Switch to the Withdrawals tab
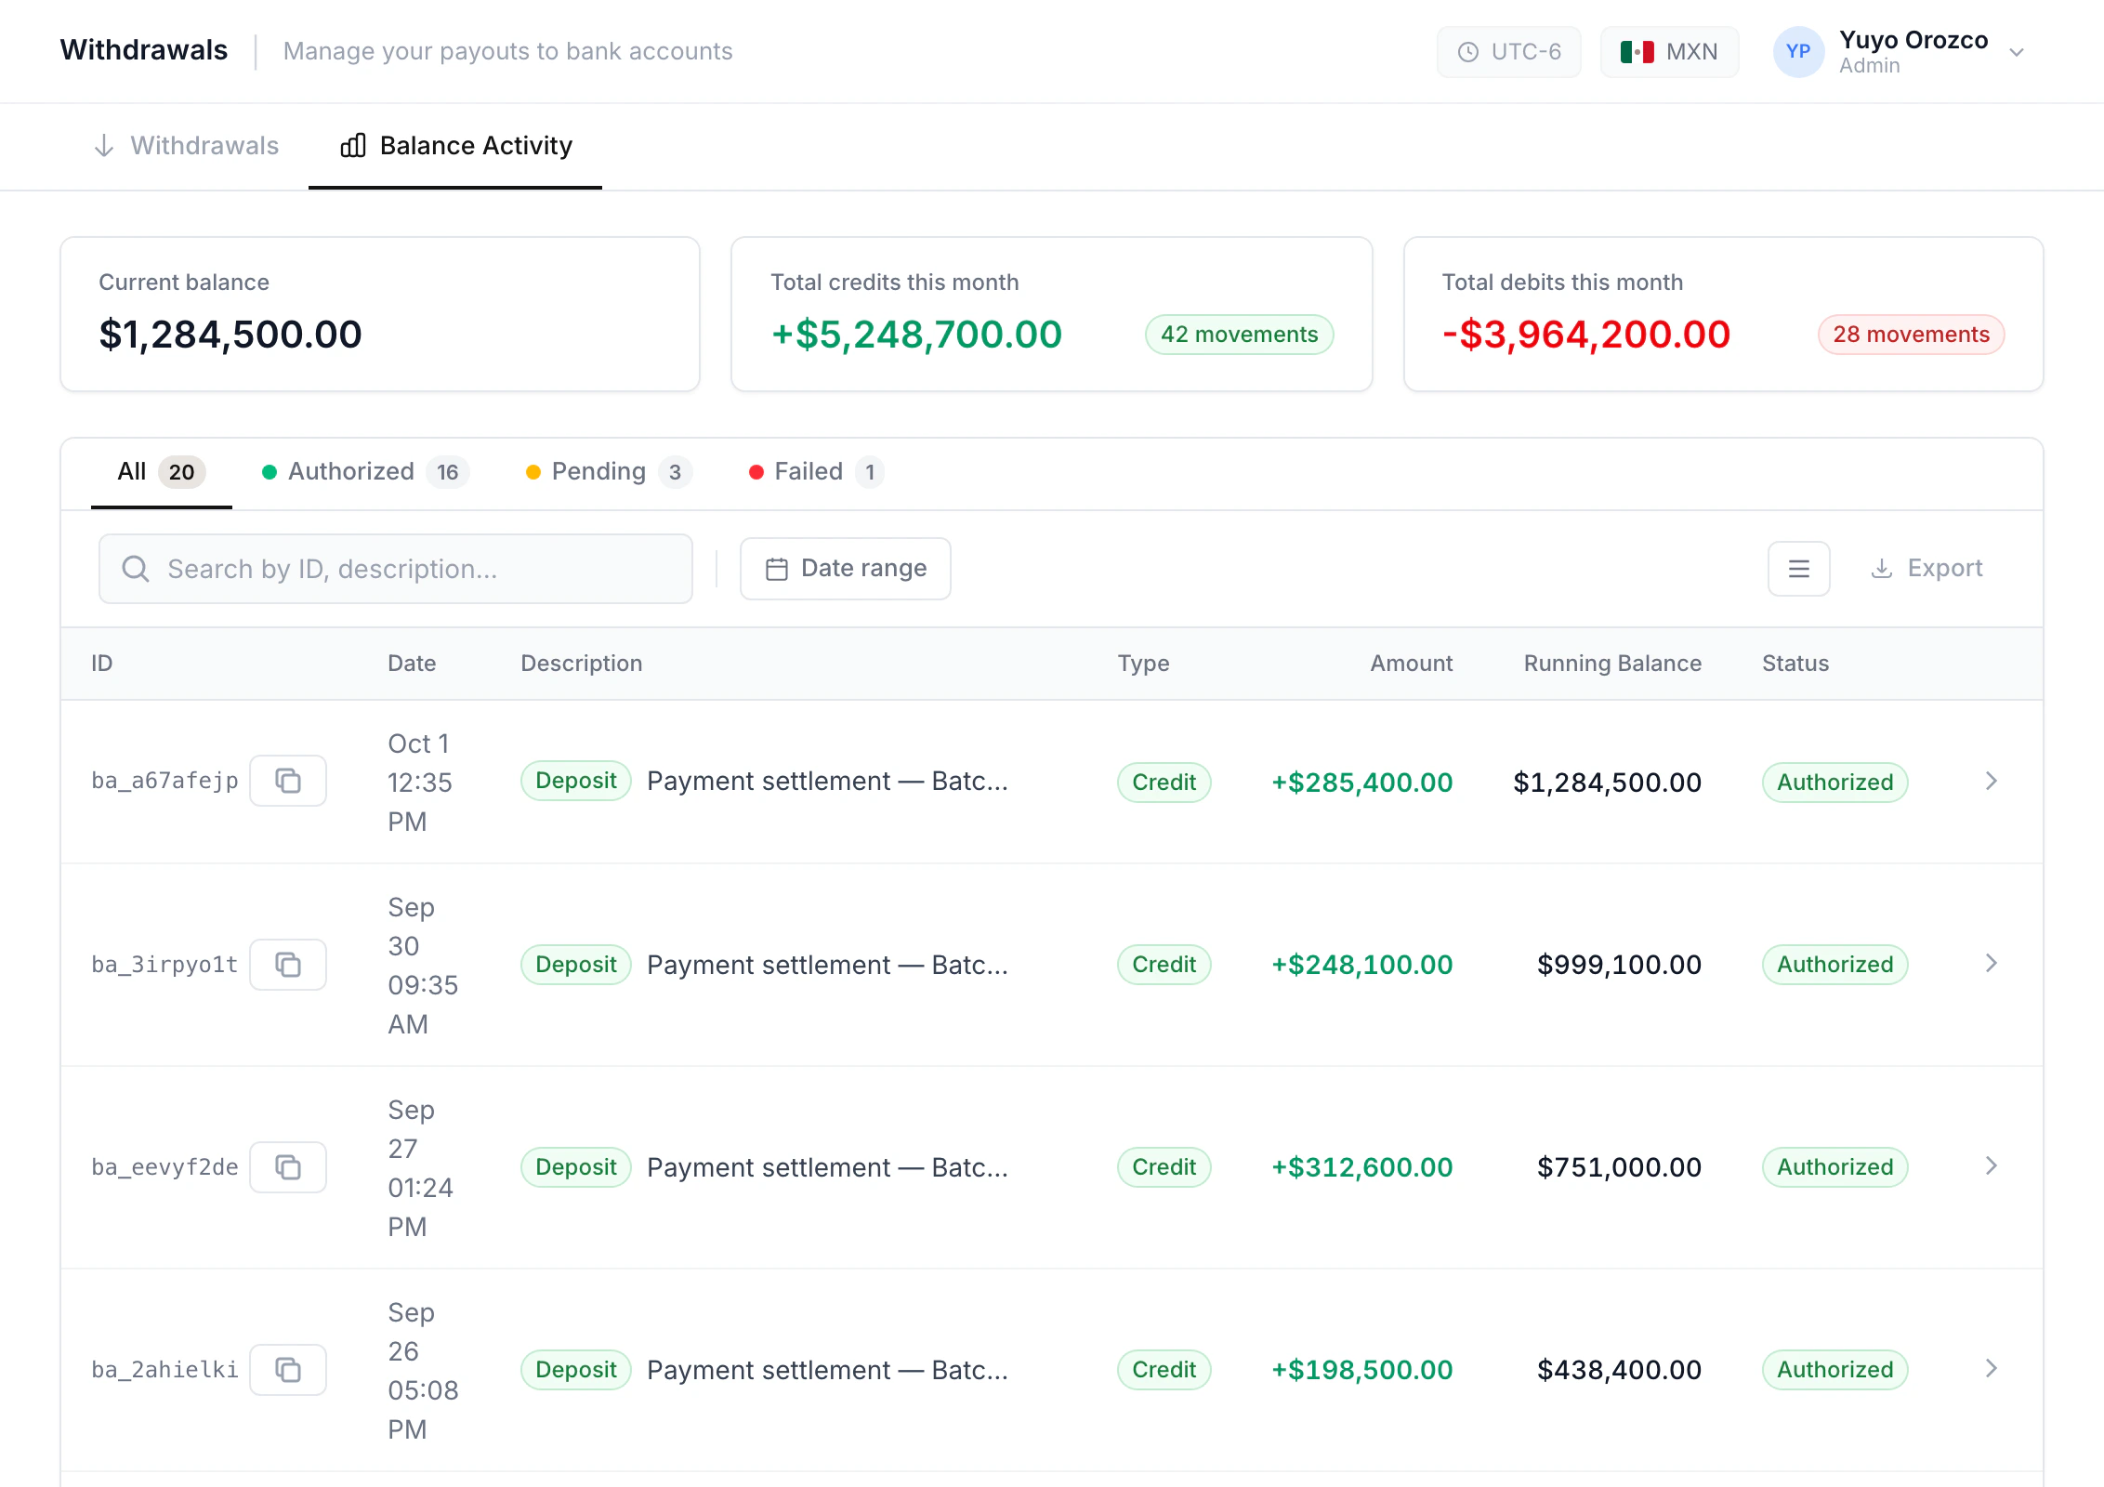 186,146
